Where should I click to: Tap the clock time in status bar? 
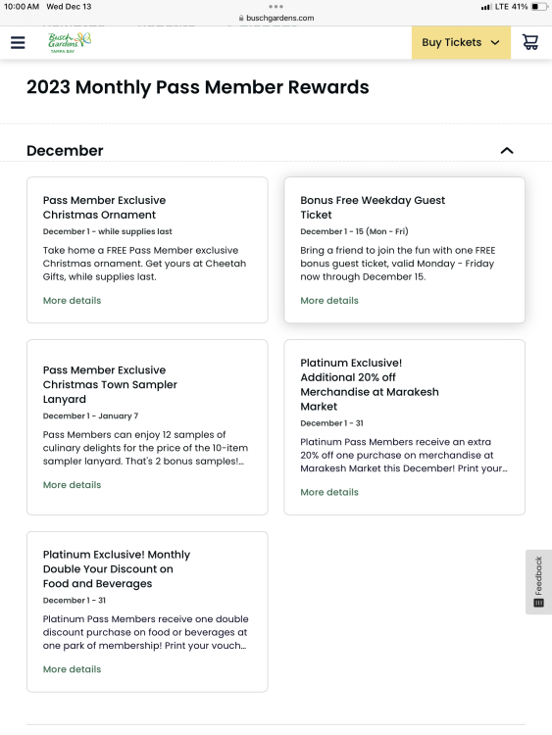[22, 7]
